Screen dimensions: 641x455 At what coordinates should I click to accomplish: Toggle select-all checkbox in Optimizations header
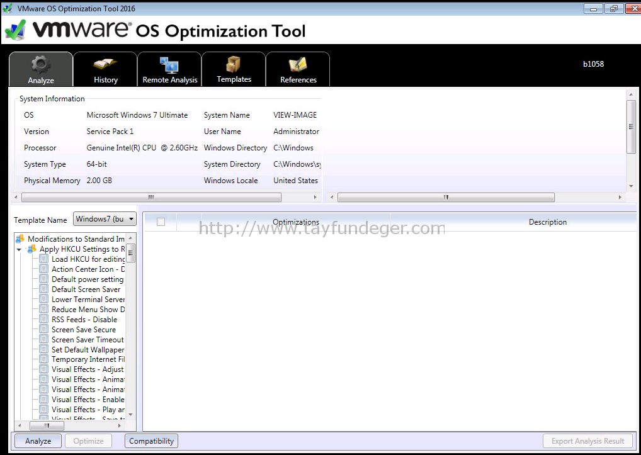161,222
